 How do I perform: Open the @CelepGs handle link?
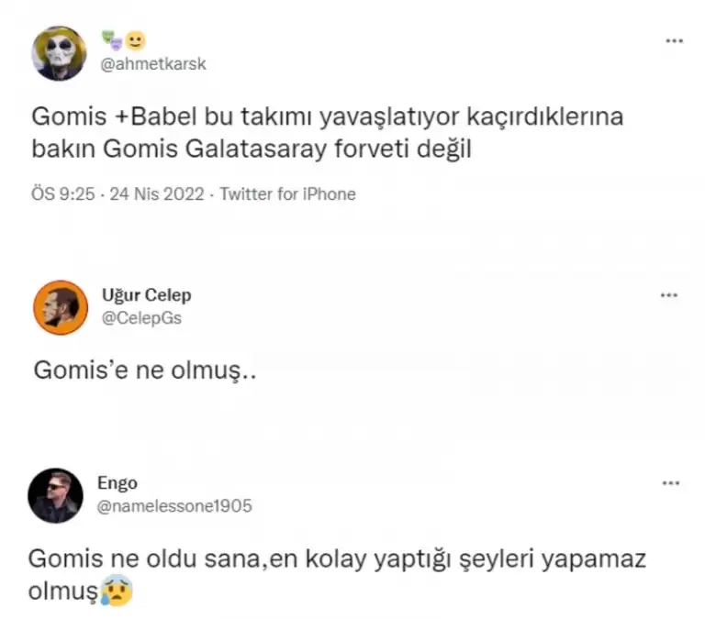click(x=142, y=318)
